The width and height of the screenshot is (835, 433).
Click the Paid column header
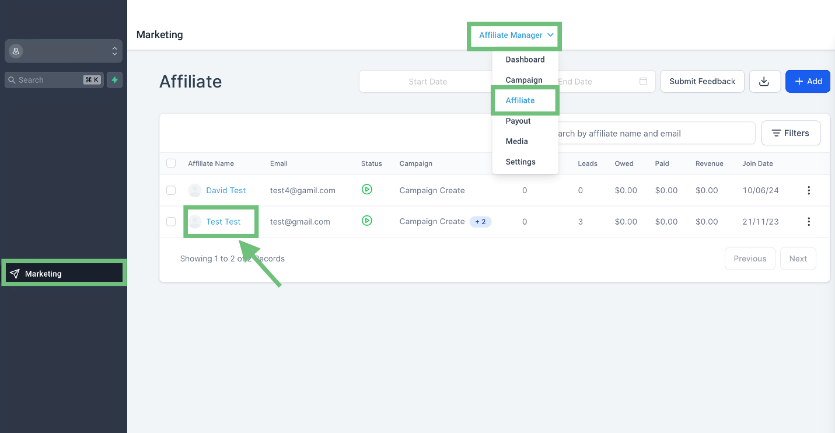coord(662,163)
